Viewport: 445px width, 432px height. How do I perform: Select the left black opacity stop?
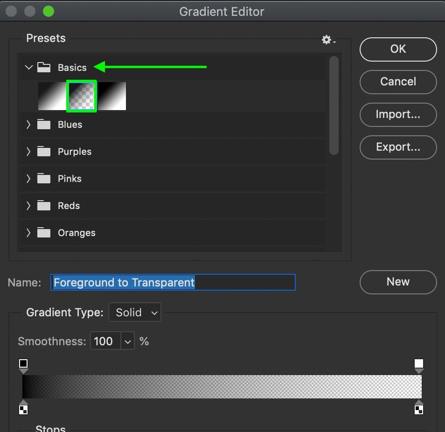[x=23, y=366]
